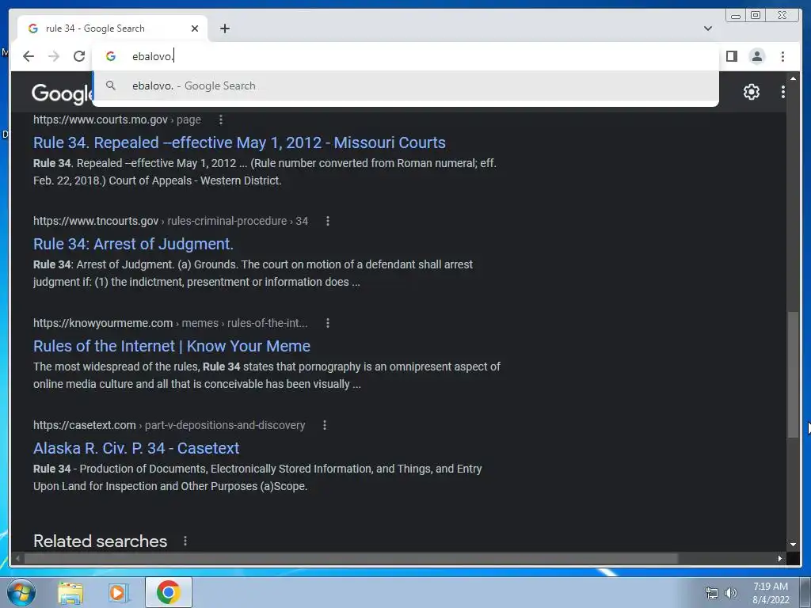Viewport: 811px width, 608px height.
Task: Expand the tab search chevron
Action: click(x=707, y=28)
